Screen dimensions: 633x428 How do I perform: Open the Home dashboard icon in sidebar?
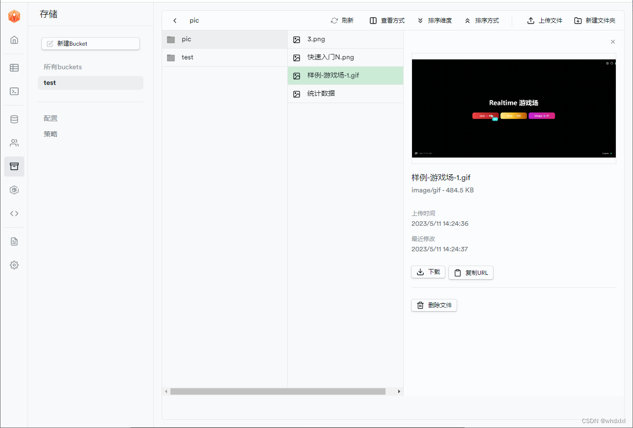pyautogui.click(x=14, y=40)
